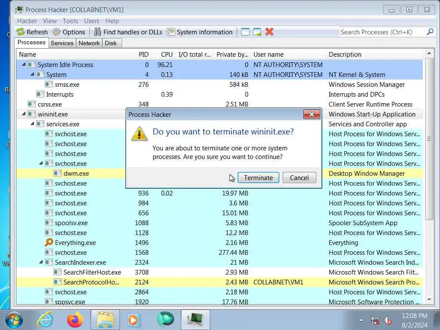Close the Process Hacker confirmation dialog
The height and width of the screenshot is (330, 440).
[x=312, y=114]
